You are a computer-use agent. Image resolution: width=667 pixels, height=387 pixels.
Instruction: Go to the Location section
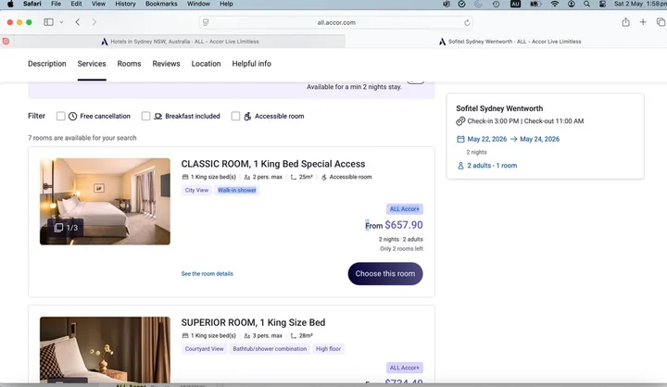tap(206, 64)
